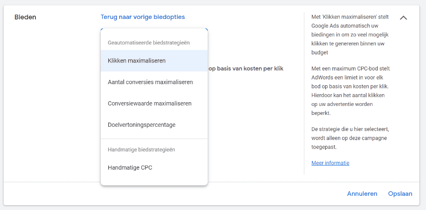Choose Aantal conversies maximaliseren option
This screenshot has height=210, width=426.
tap(154, 82)
